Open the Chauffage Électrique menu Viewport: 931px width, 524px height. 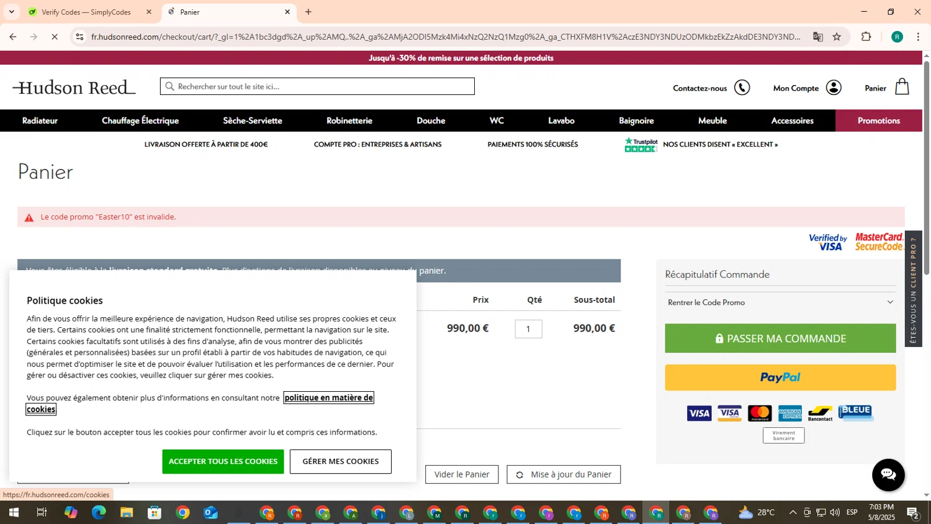(x=140, y=120)
